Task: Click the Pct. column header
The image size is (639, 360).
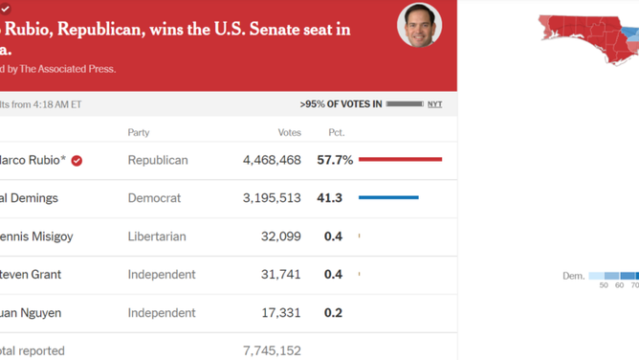Action: coord(337,132)
